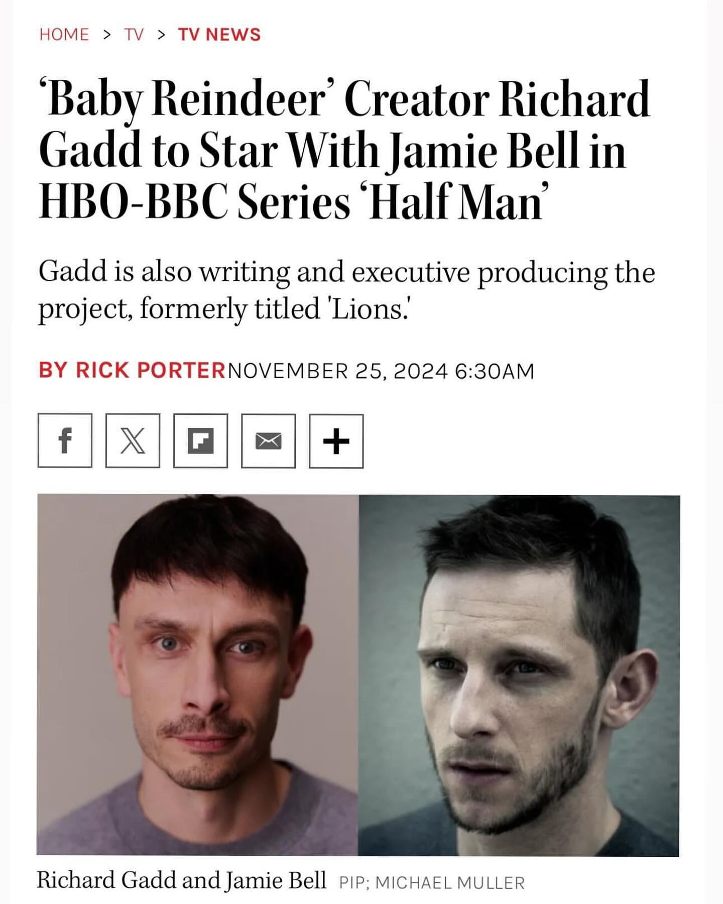
Task: Click the 'Baby Reindeer' article headline
Action: [x=344, y=150]
